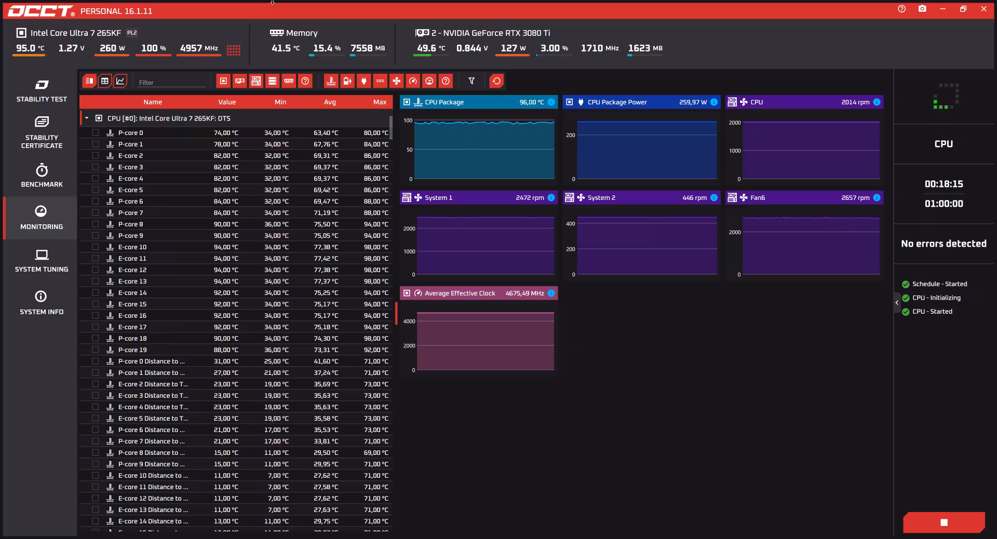997x539 pixels.
Task: Click the elapsed time 00:18:15
Action: (x=944, y=184)
